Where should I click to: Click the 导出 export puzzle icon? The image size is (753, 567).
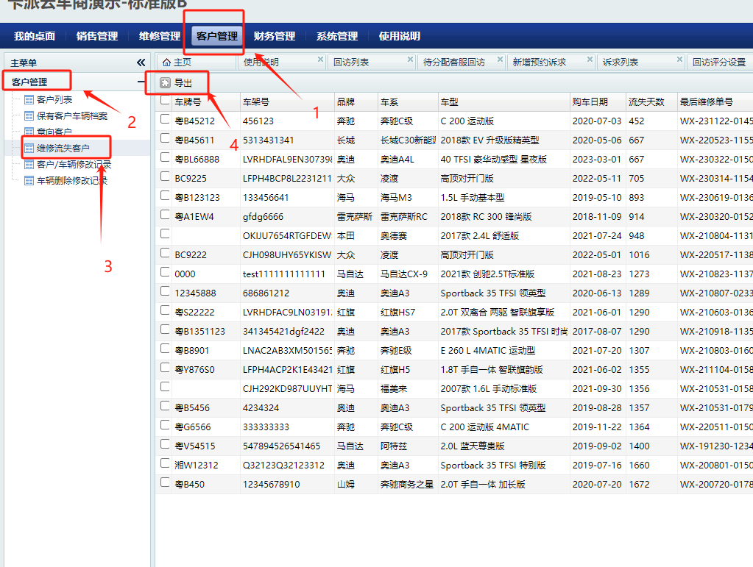pyautogui.click(x=165, y=83)
